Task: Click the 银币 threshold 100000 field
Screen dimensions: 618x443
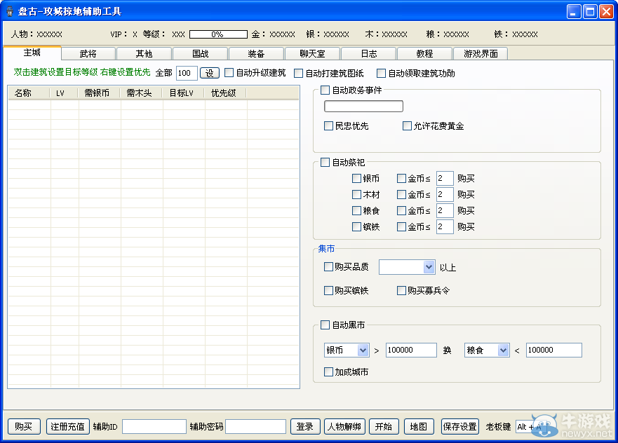Action: (411, 350)
